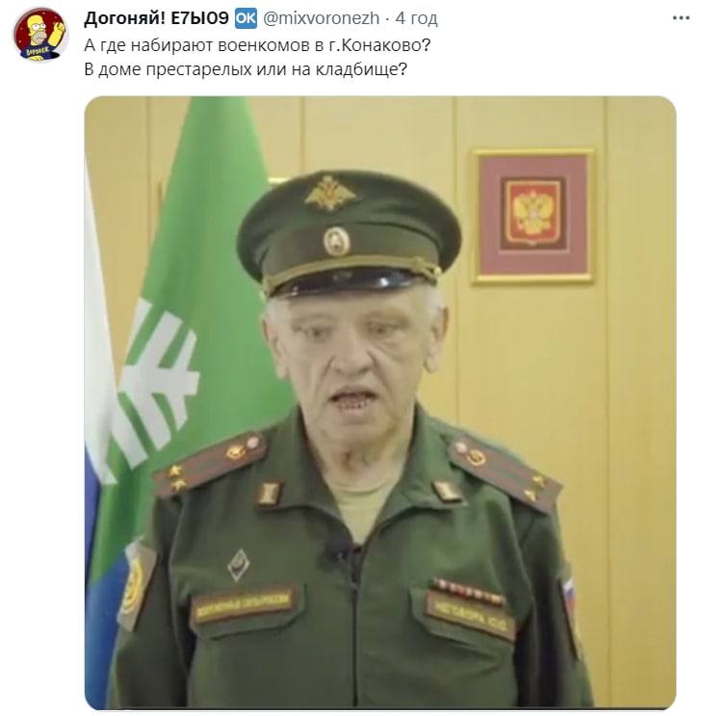Click the lapel microphone on the jacket

point(338,552)
